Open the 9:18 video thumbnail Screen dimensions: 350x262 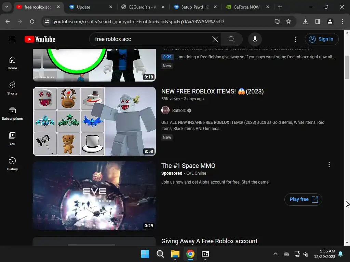pyautogui.click(x=94, y=65)
